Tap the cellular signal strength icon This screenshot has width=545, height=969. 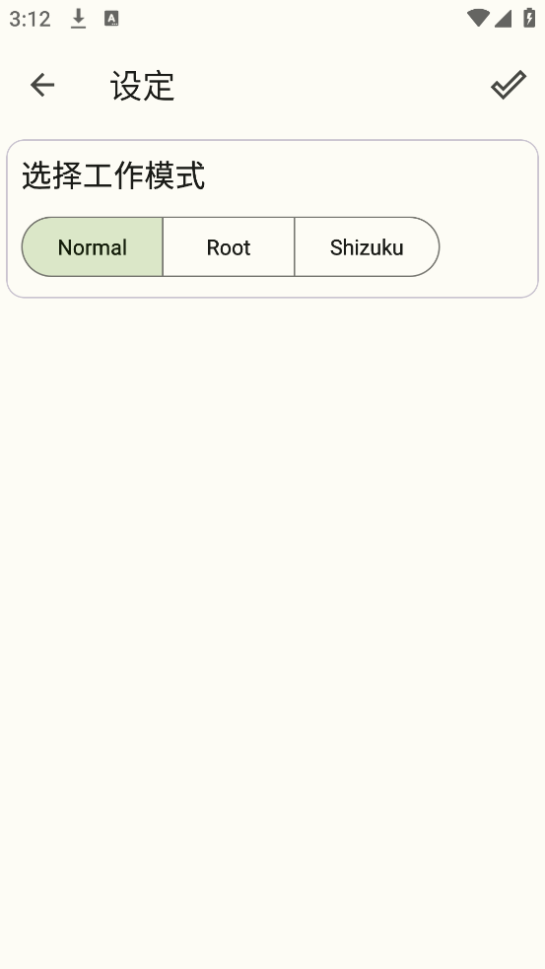click(503, 19)
